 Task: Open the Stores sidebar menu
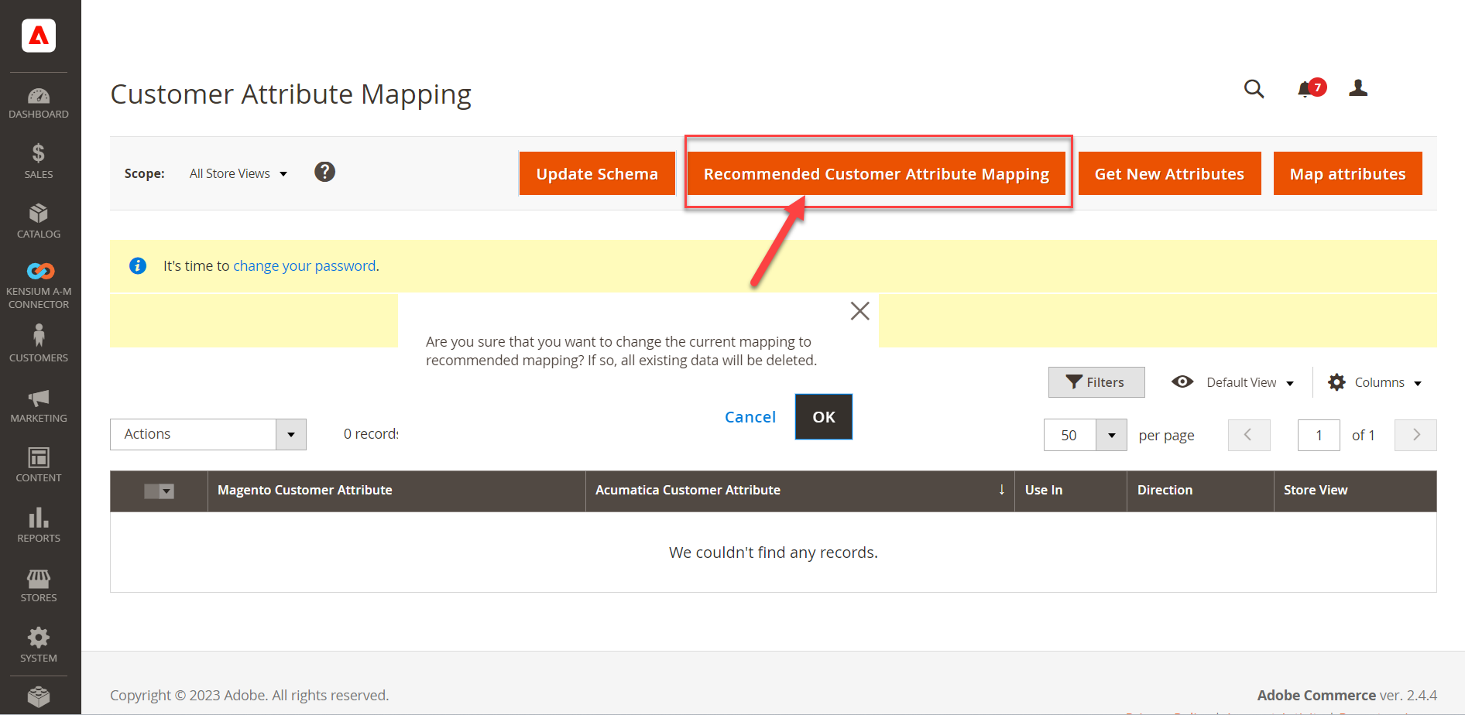[39, 585]
